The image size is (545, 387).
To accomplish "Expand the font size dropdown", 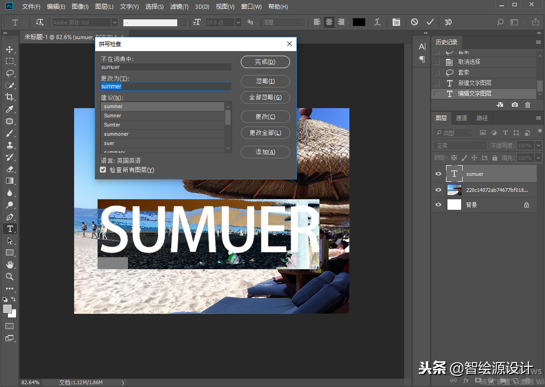I will pyautogui.click(x=238, y=23).
